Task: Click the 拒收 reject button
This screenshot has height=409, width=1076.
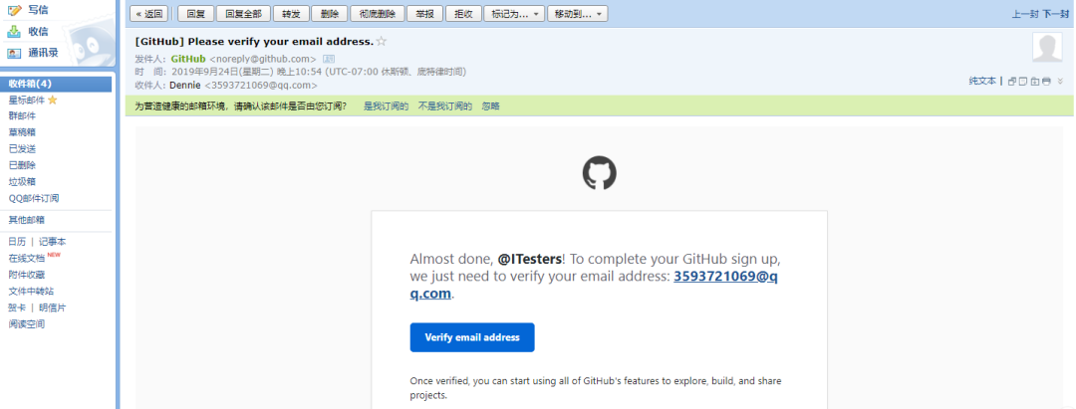Action: (x=463, y=14)
